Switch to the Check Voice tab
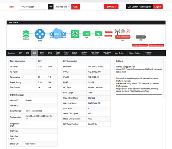This screenshot has height=149, width=172. pyautogui.click(x=66, y=53)
